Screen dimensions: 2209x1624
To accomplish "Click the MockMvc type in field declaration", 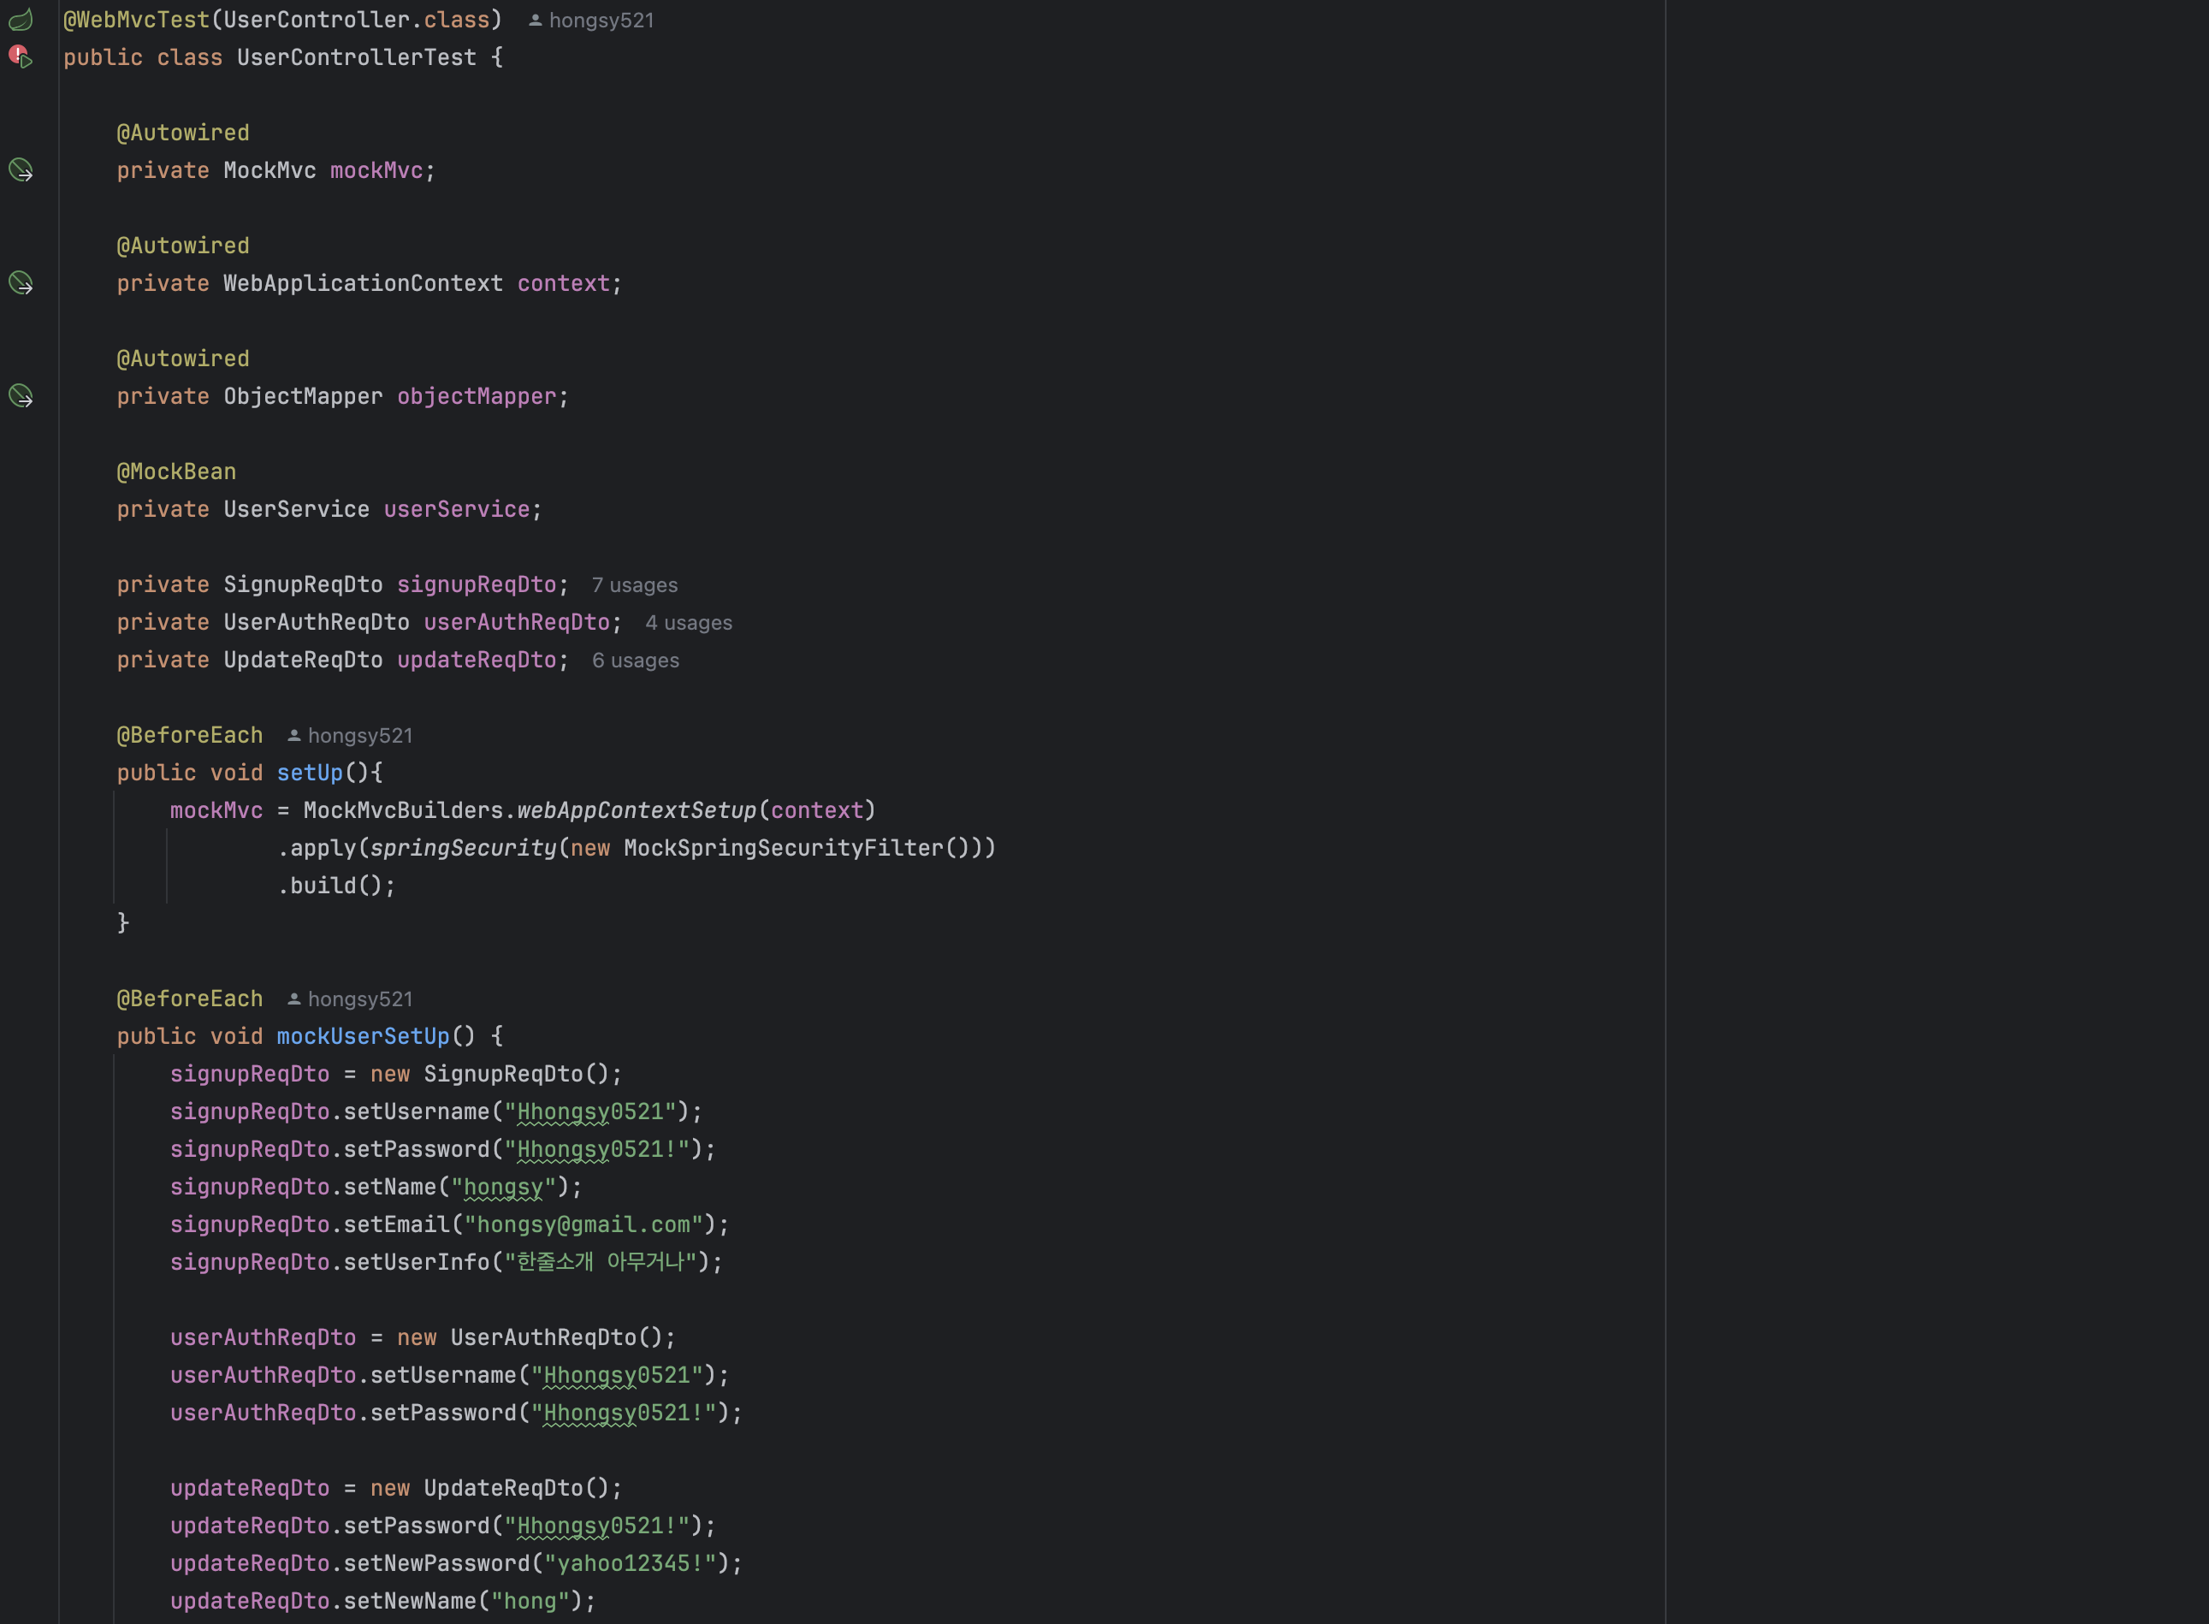I will click(270, 171).
